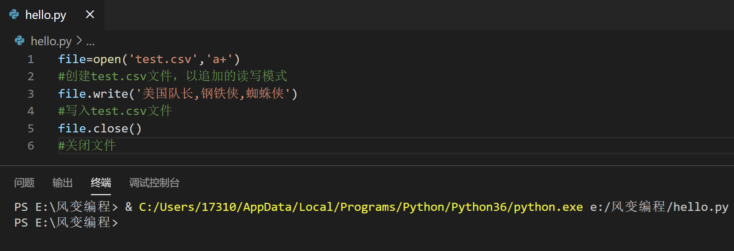Click the last PS E:\风变编程> terminal prompt

[x=66, y=223]
